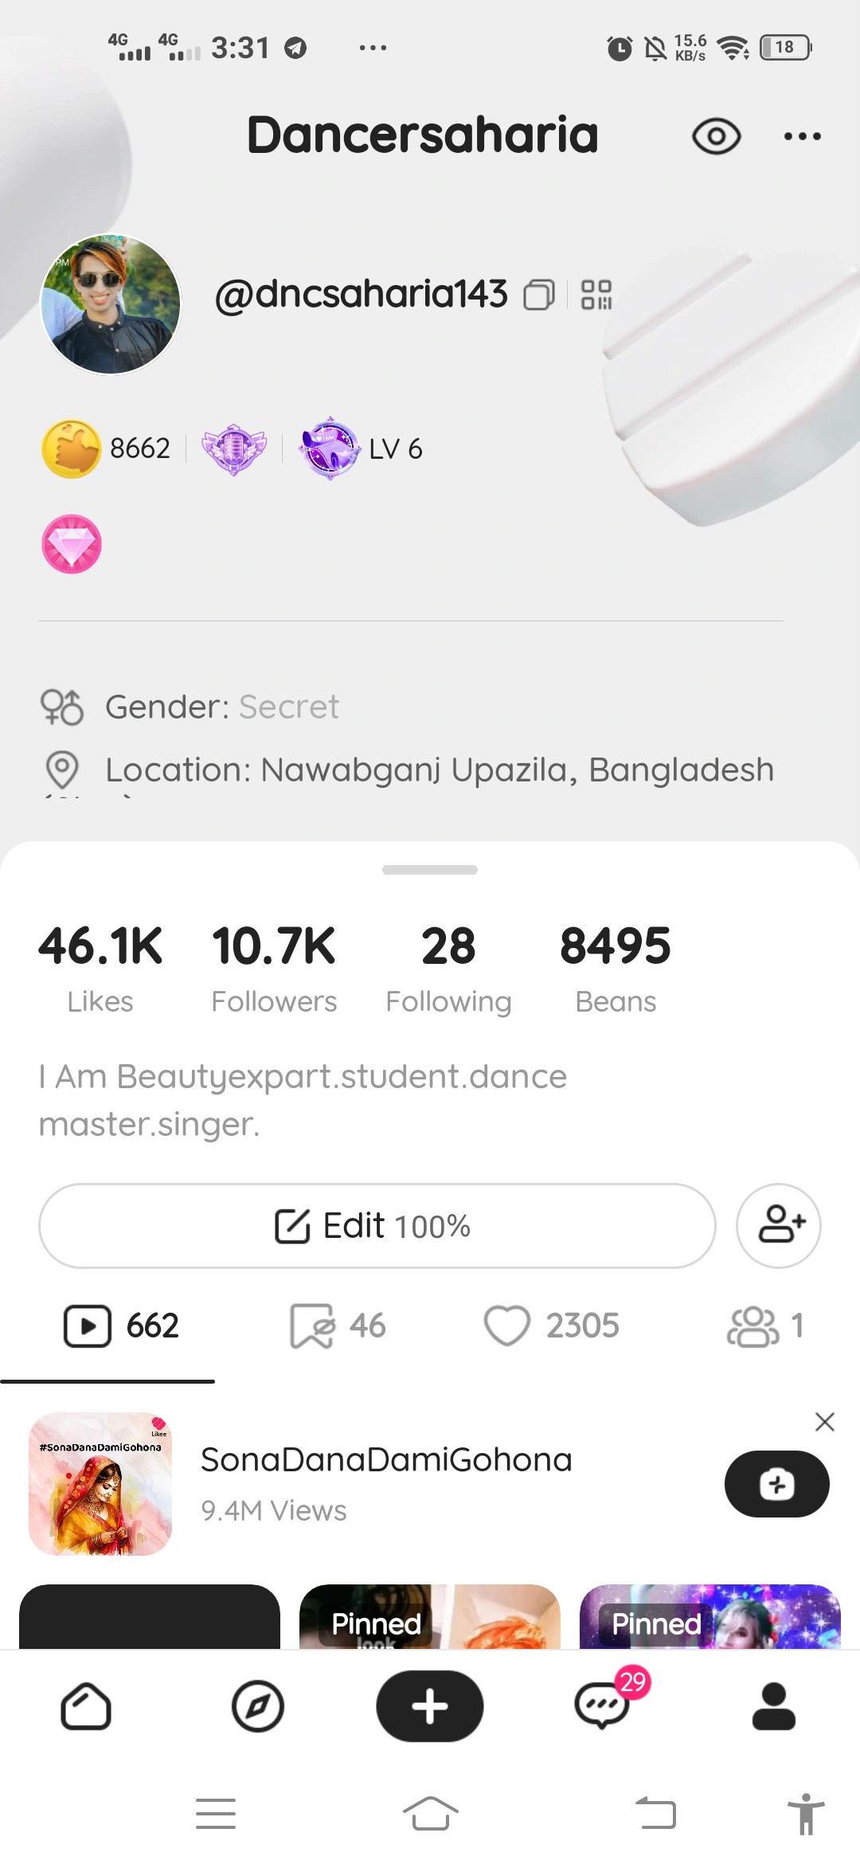Expand the profile panel drag handle
The width and height of the screenshot is (860, 1864).
coord(430,870)
